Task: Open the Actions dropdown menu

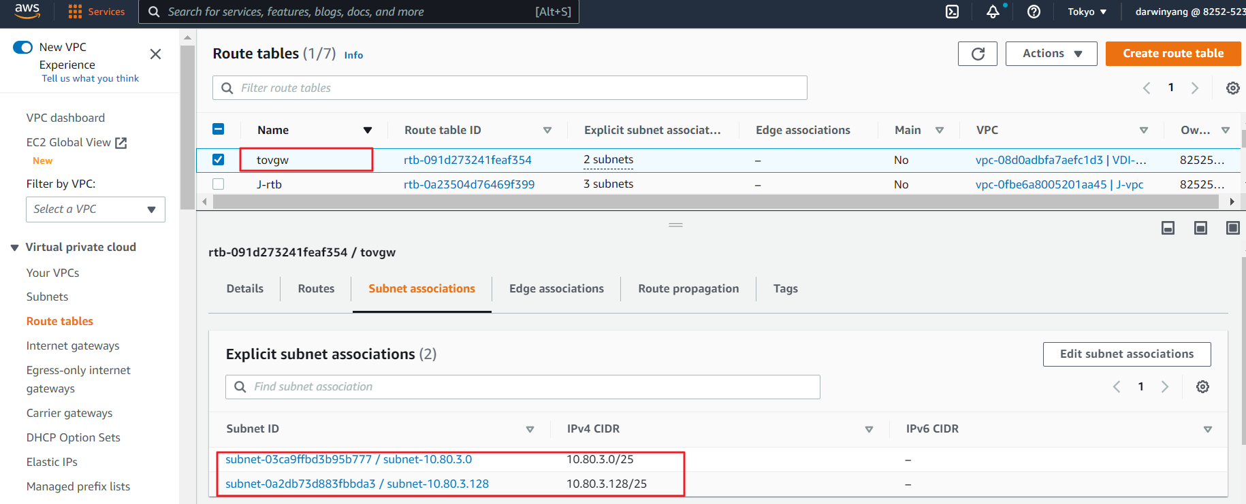Action: 1051,54
